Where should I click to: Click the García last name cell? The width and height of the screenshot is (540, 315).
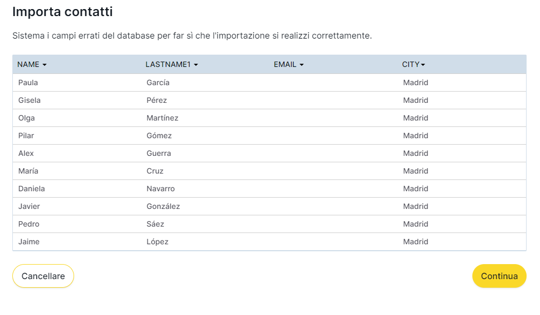pyautogui.click(x=158, y=82)
